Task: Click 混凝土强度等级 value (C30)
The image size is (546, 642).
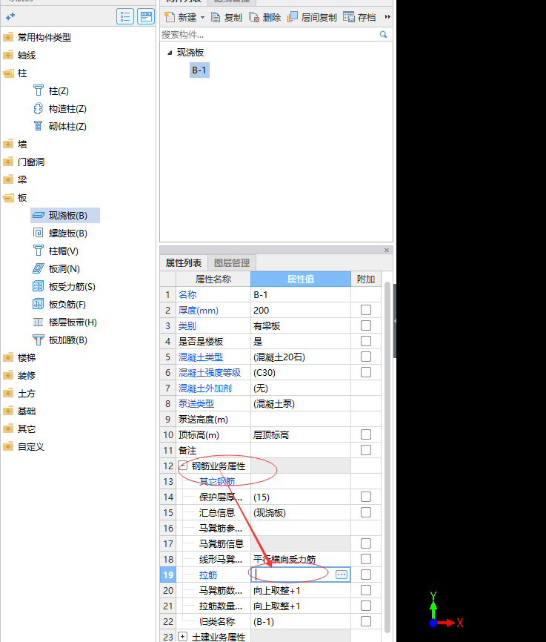Action: (x=301, y=373)
